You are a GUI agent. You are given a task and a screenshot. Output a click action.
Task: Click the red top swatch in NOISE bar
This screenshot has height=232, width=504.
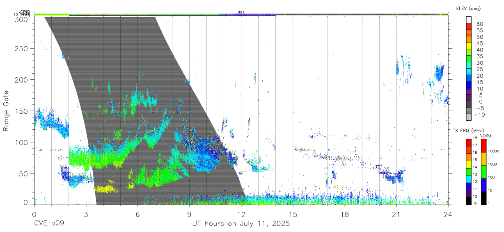coord(483,146)
